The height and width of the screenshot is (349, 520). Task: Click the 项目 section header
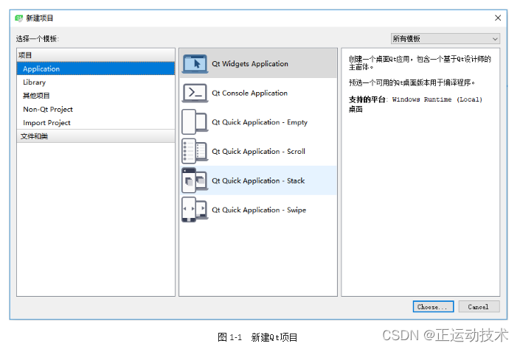[x=96, y=55]
